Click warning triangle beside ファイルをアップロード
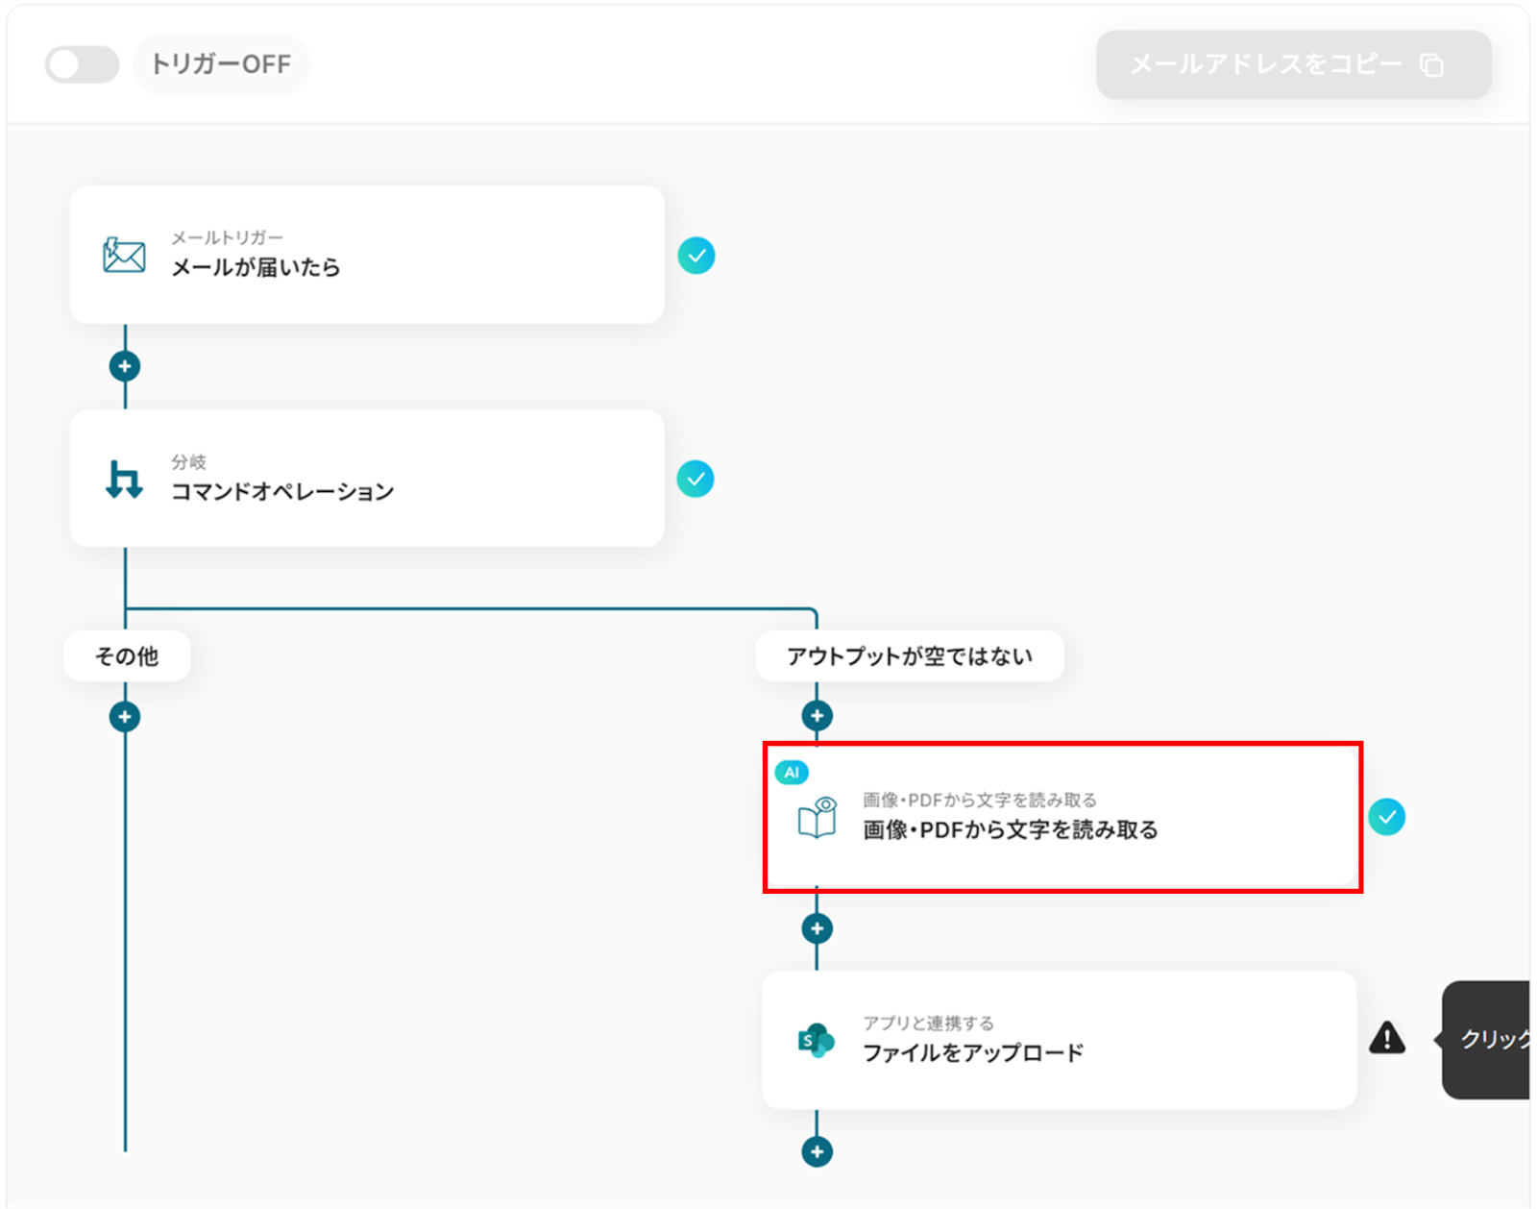The image size is (1537, 1209). (1387, 1038)
